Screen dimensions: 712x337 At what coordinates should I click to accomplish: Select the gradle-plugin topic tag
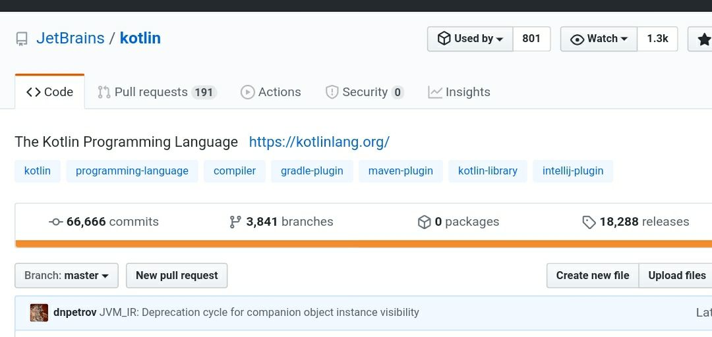coord(312,171)
